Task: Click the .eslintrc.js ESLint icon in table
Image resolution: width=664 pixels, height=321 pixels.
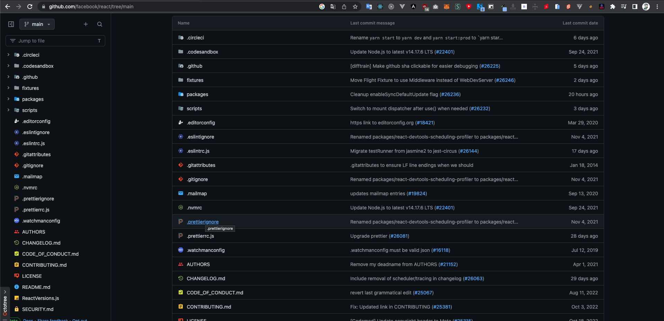Action: 181,151
